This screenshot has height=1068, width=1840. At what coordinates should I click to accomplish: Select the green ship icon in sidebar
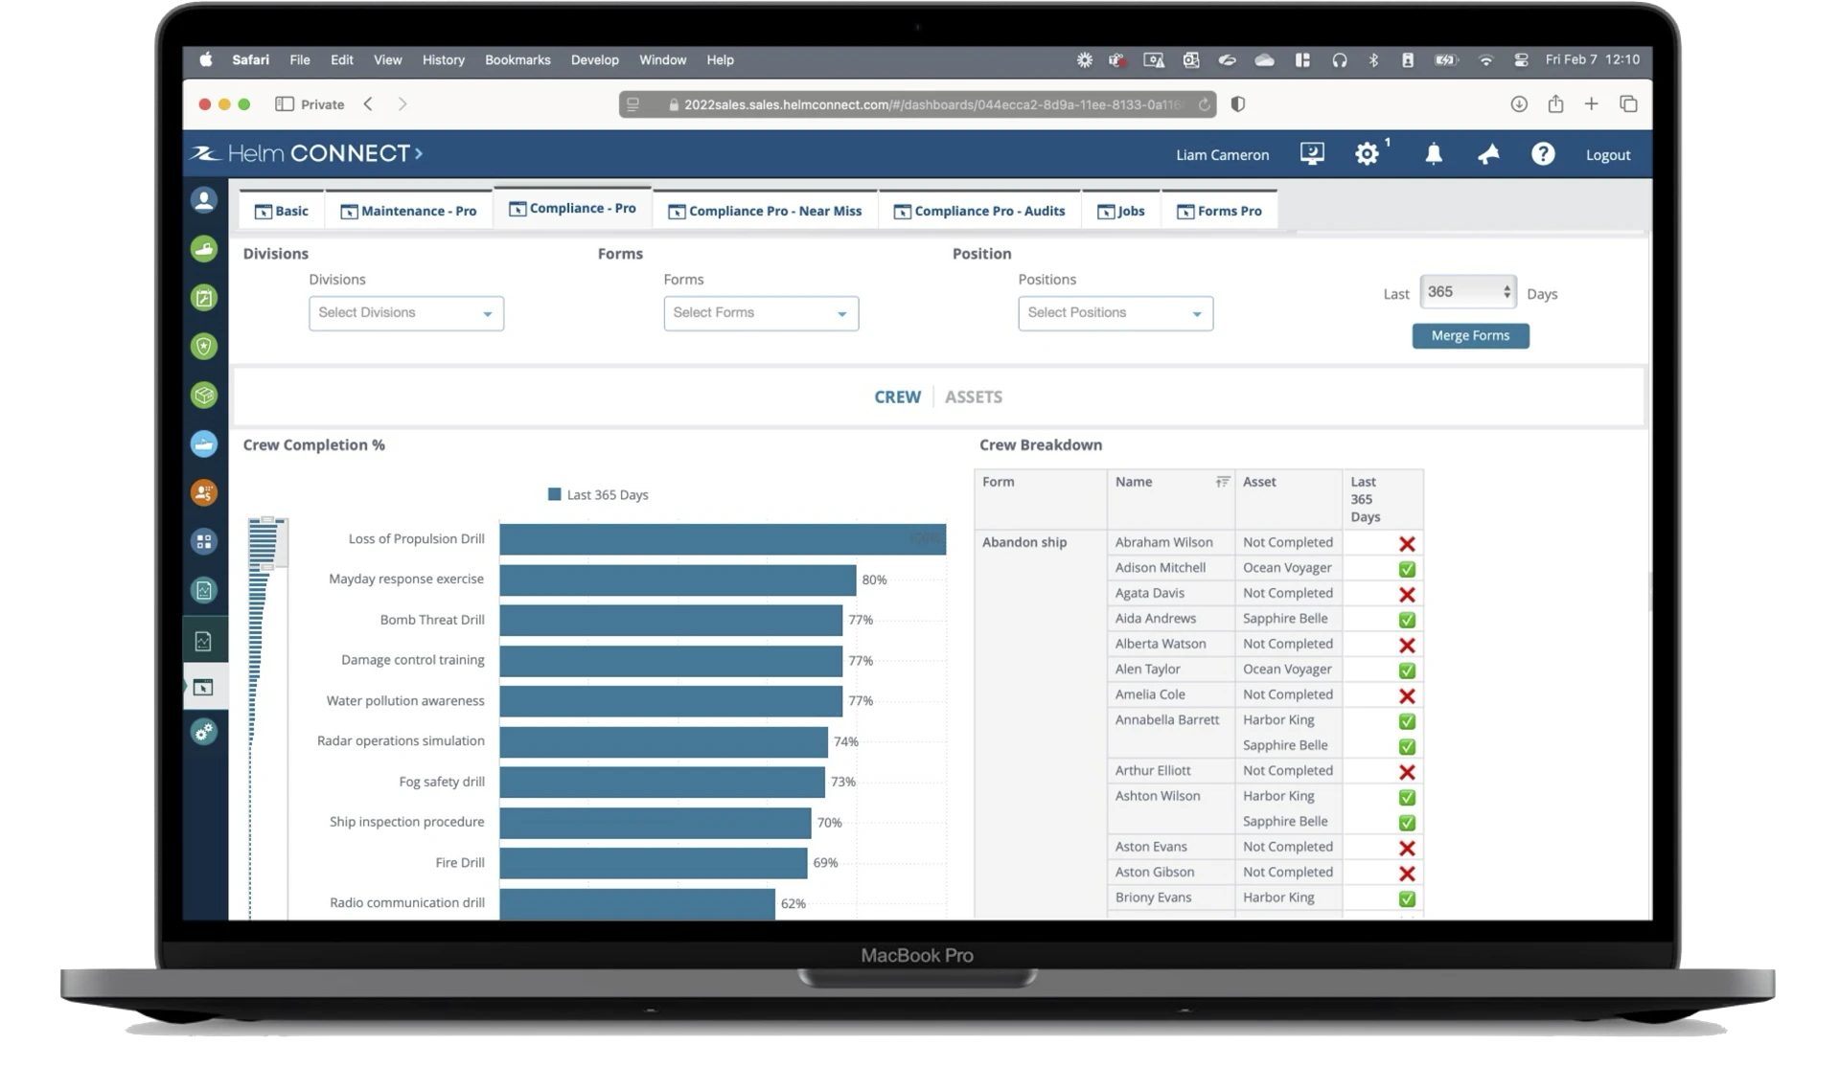click(204, 249)
